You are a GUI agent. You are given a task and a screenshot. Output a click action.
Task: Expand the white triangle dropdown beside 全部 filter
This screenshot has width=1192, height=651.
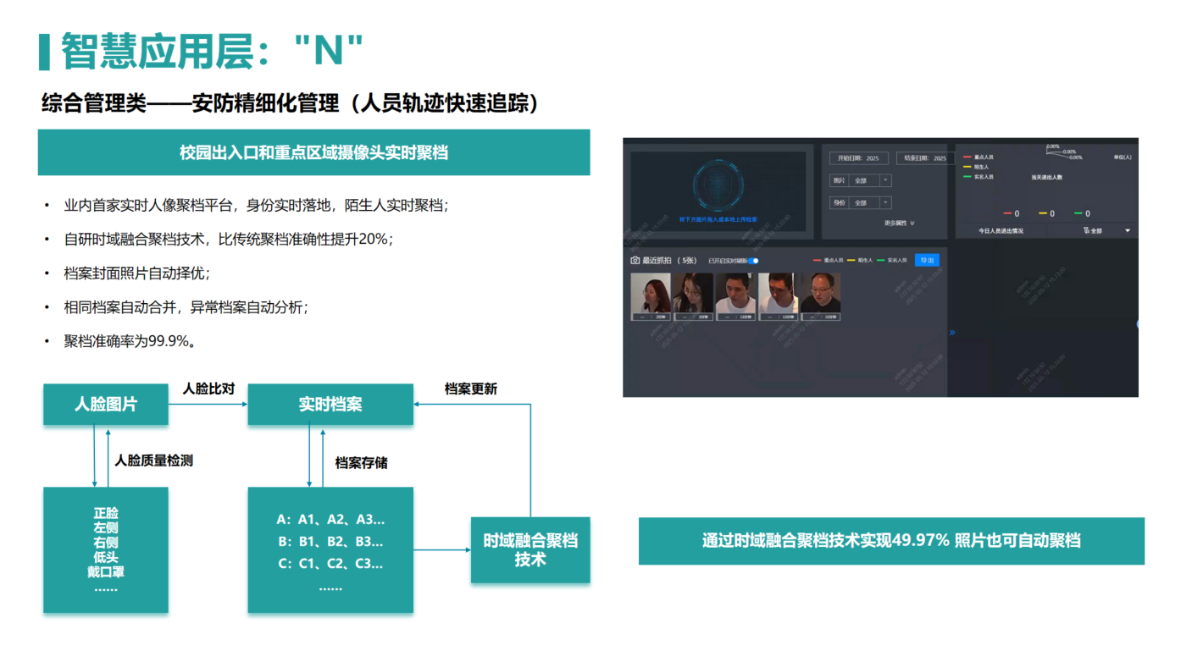pos(1128,230)
